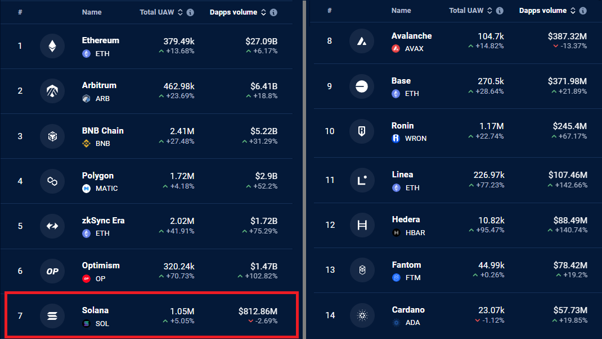
Task: Sort right table by Total UAW arrows
Action: pyautogui.click(x=489, y=11)
